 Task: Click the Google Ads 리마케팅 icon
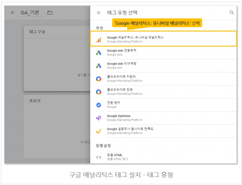click(x=99, y=66)
